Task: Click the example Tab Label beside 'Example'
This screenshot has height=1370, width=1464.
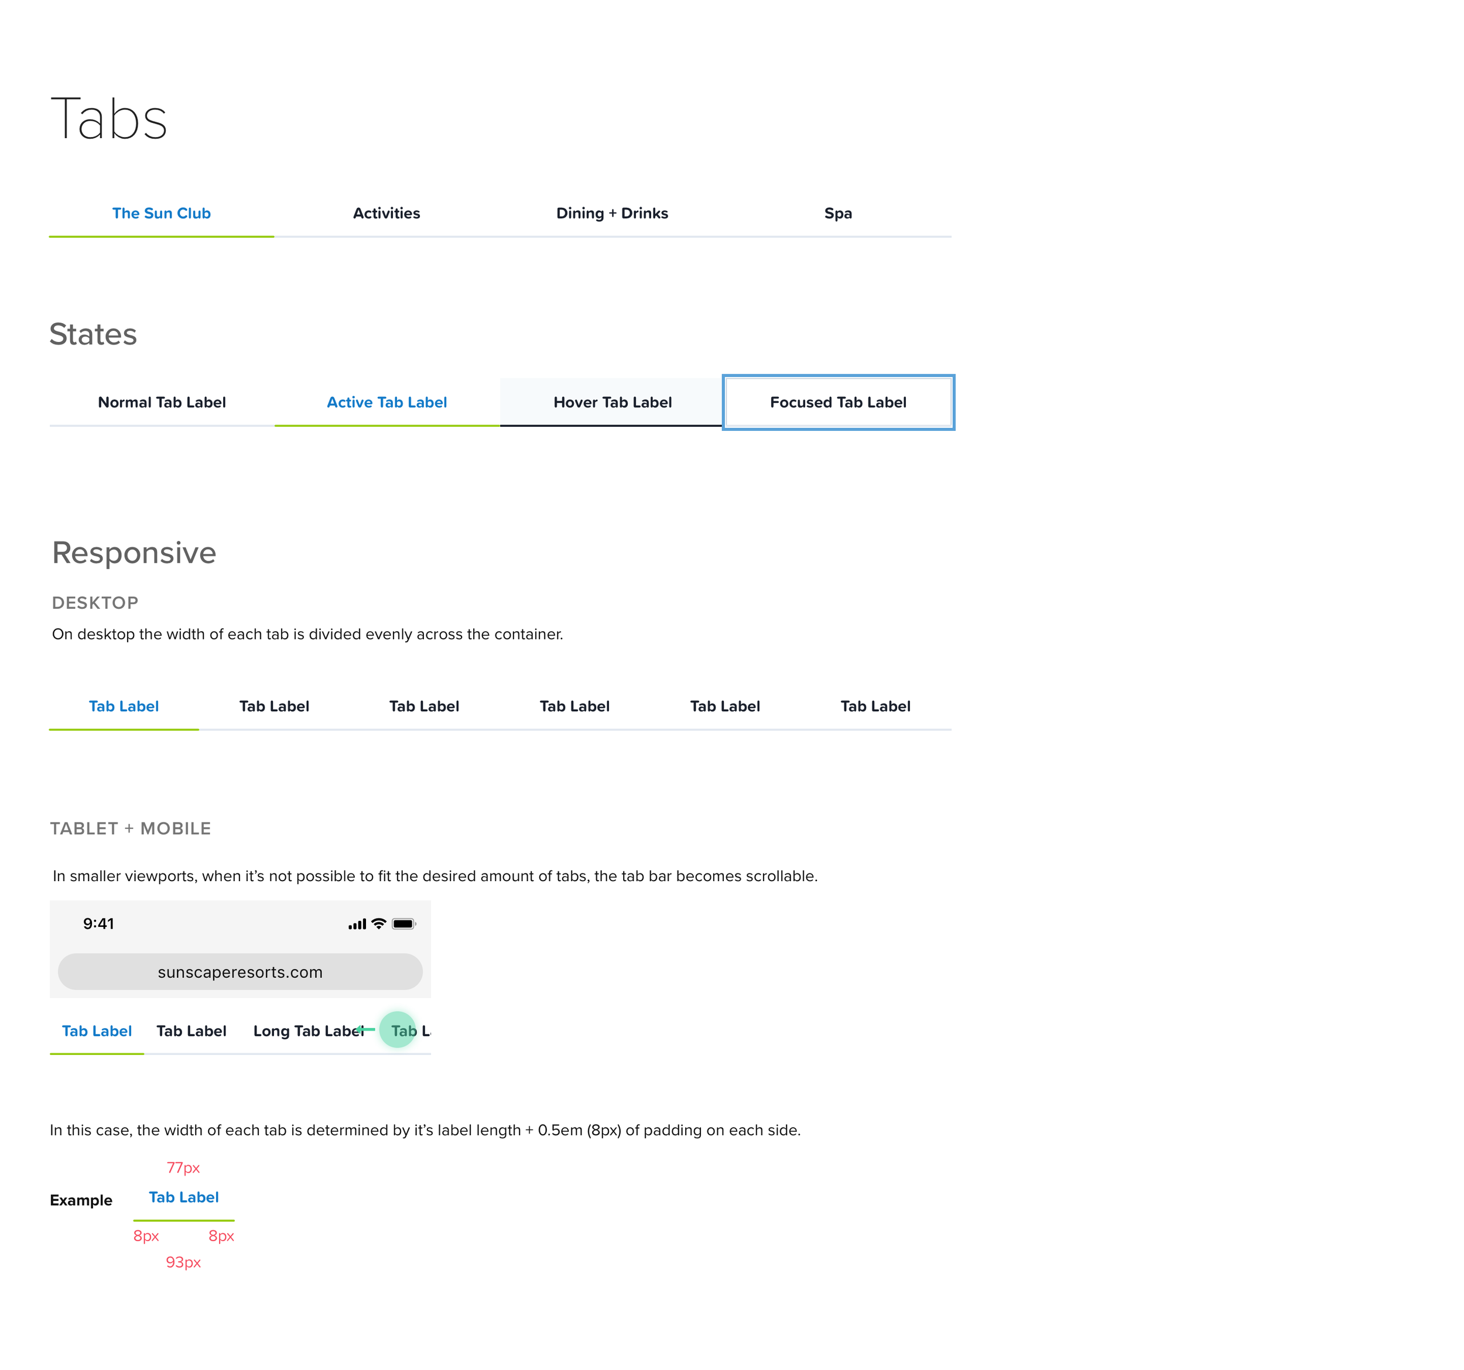Action: point(183,1198)
